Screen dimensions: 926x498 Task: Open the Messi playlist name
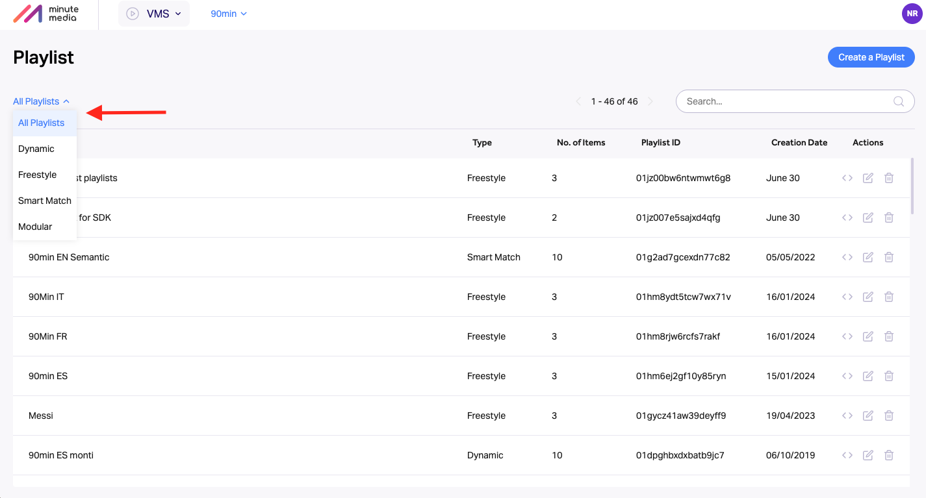[41, 416]
